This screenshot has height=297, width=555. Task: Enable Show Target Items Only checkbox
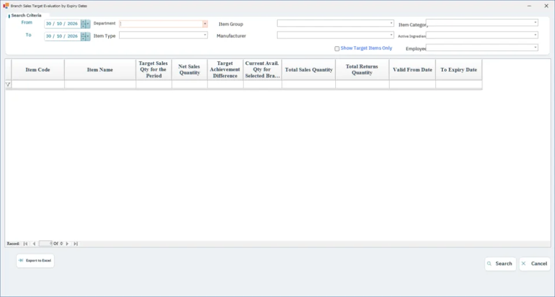point(337,49)
